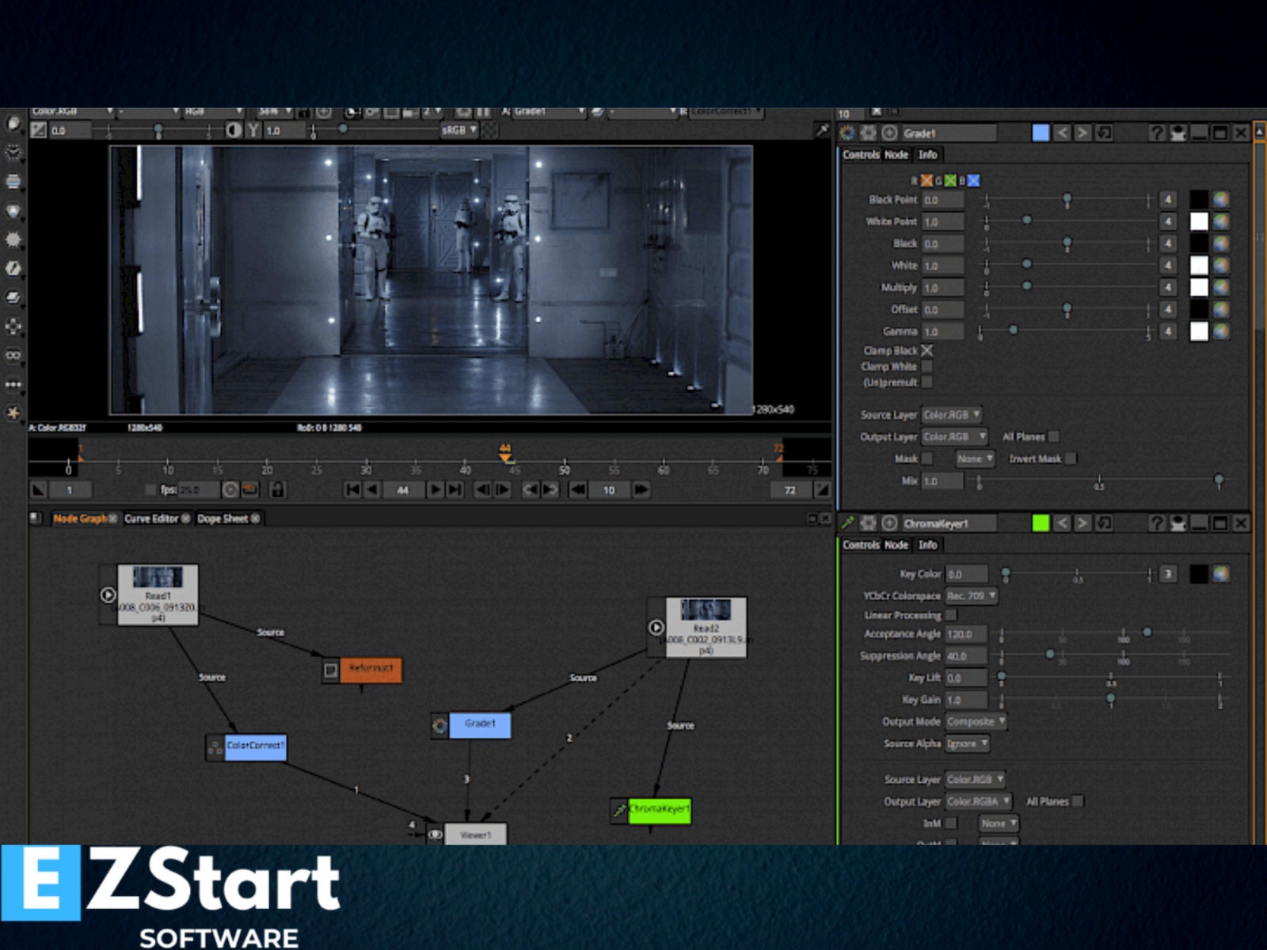
Task: Open the Output Mode dropdown set to Composite
Action: click(x=976, y=721)
